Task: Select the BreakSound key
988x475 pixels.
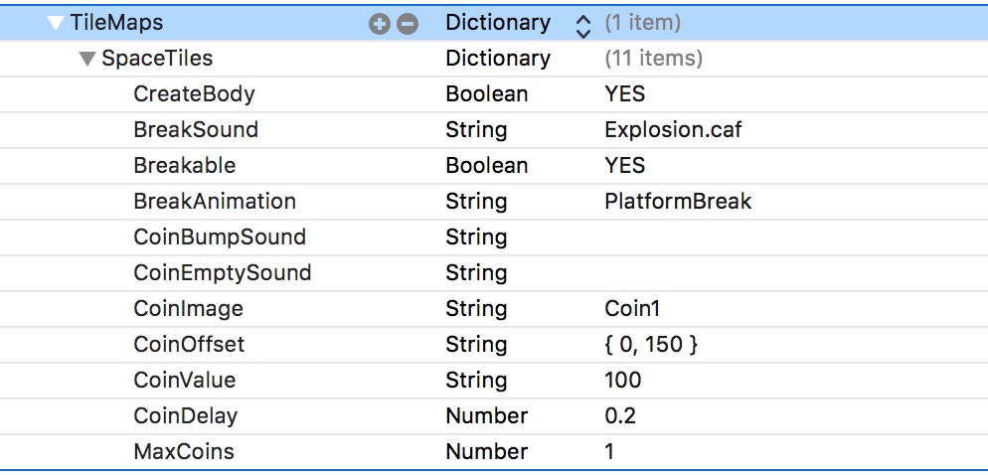Action: click(x=196, y=130)
